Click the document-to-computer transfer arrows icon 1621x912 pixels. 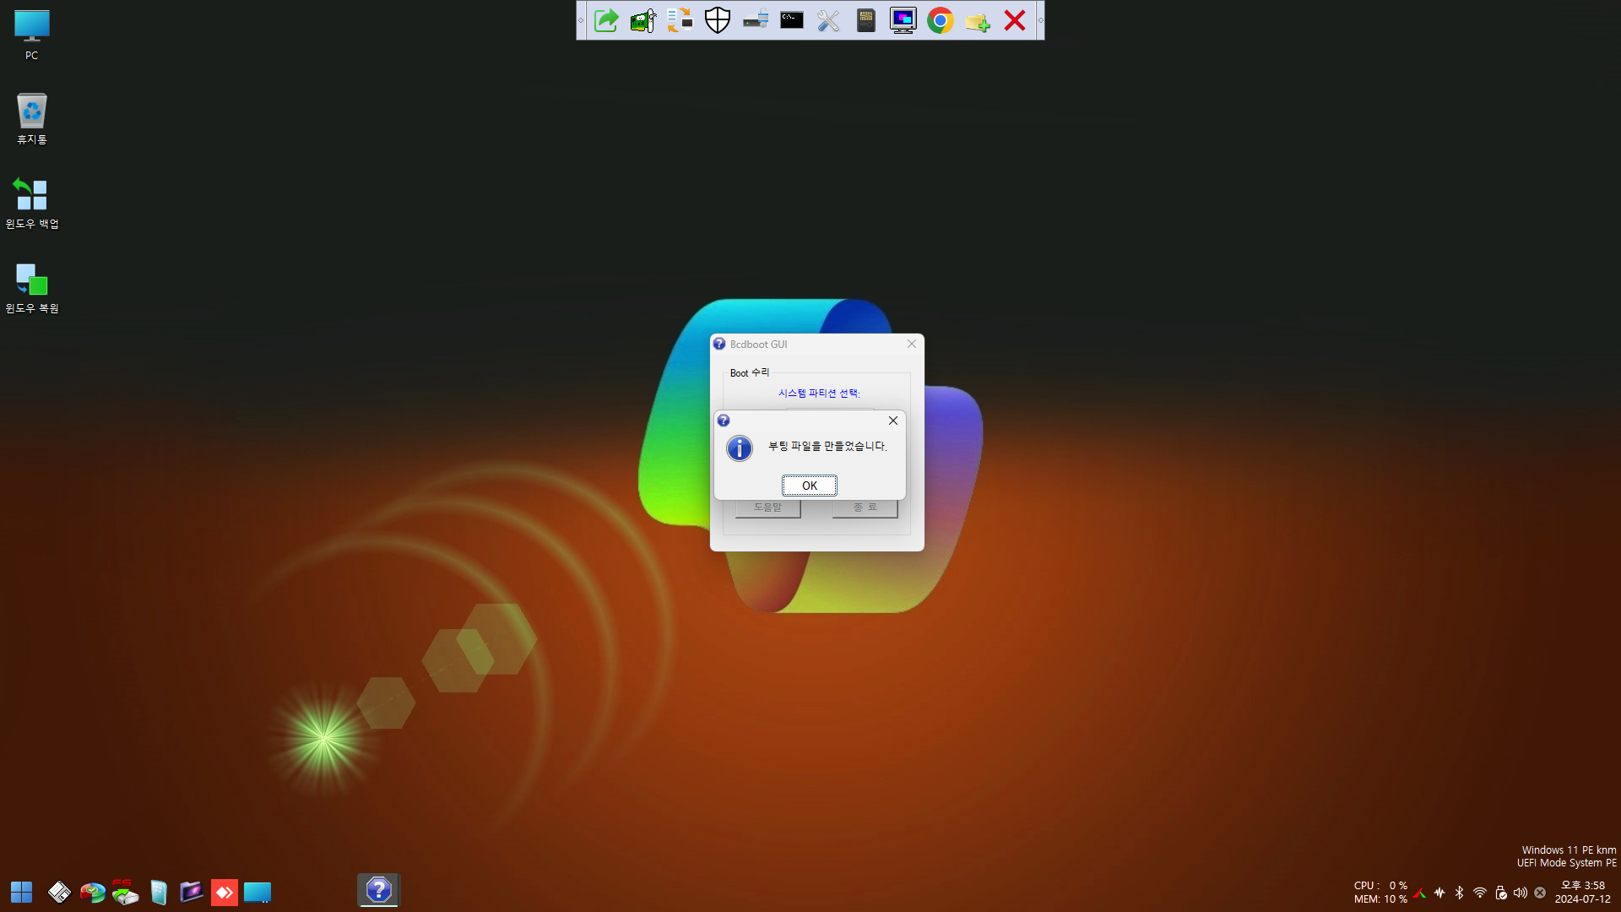680,20
